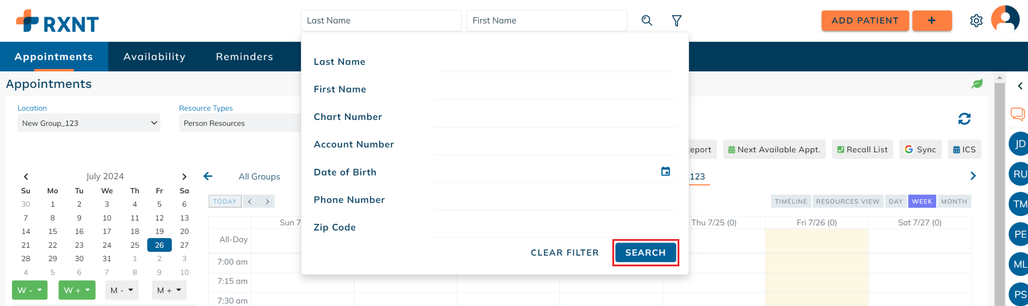
Task: Click the user profile avatar
Action: (1005, 20)
